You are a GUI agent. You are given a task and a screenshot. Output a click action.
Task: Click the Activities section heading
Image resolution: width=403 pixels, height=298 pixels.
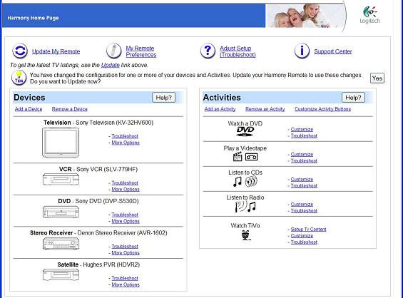222,98
